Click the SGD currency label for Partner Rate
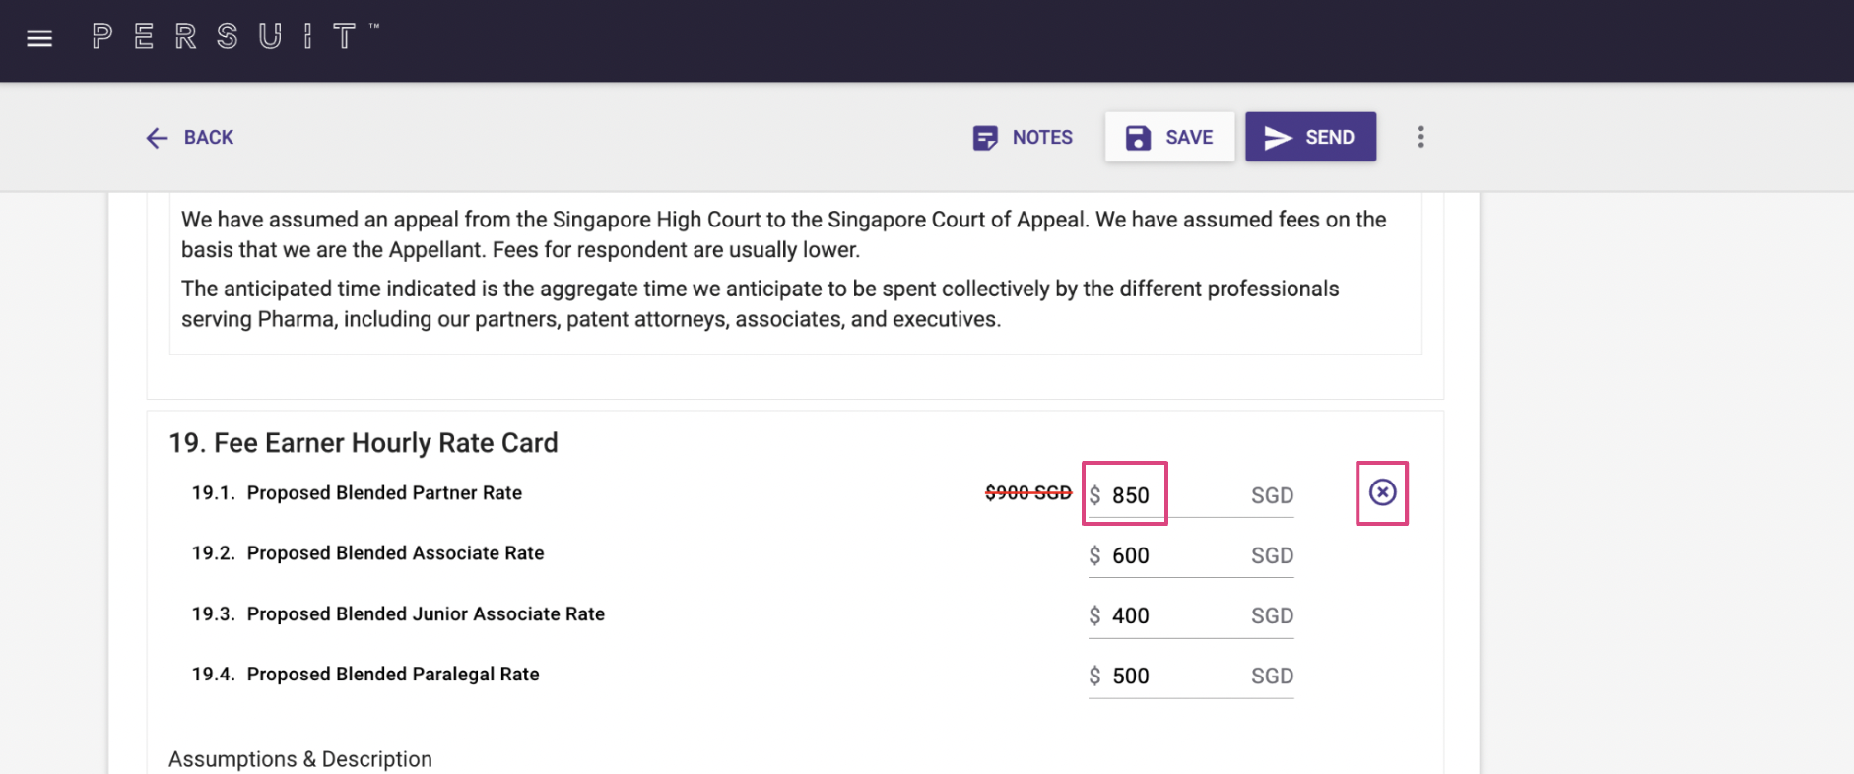 [1272, 496]
